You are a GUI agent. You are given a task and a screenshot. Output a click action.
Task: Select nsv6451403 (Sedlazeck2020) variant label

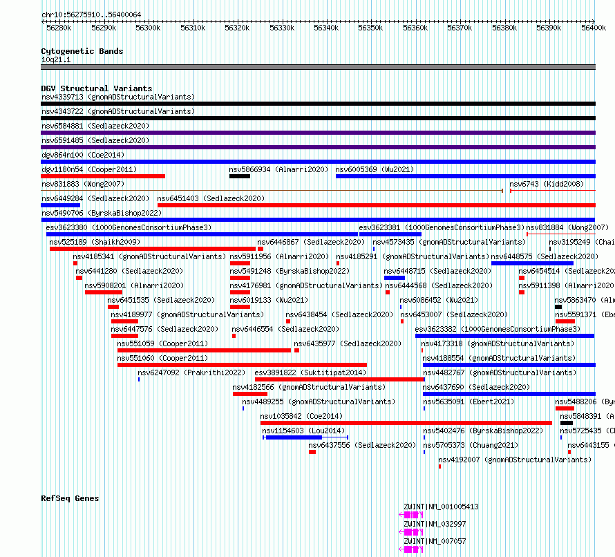[x=211, y=198]
